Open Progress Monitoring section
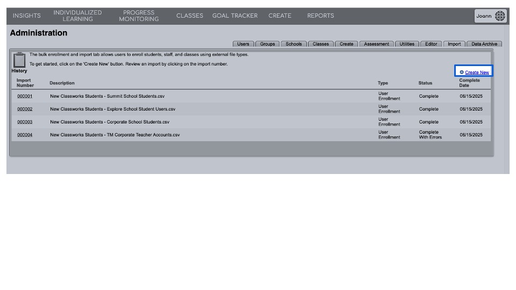516x290 pixels. pos(139,16)
